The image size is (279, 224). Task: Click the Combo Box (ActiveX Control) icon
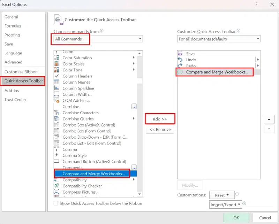pos(56,125)
